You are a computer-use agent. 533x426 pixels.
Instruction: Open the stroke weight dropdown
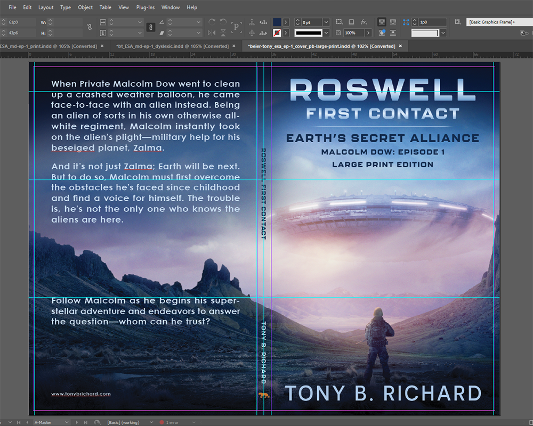[326, 22]
